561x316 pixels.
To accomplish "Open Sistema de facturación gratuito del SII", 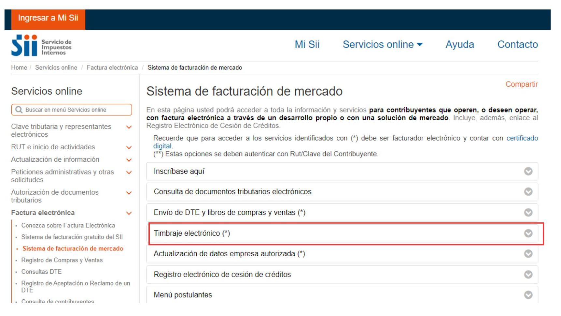I will point(72,237).
